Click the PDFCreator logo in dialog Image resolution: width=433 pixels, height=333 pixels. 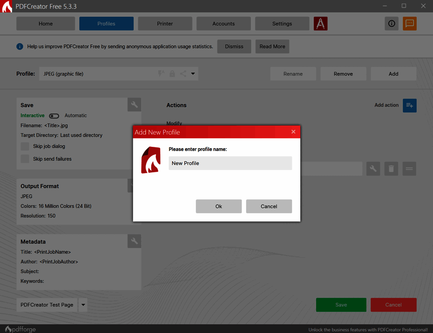pyautogui.click(x=151, y=160)
